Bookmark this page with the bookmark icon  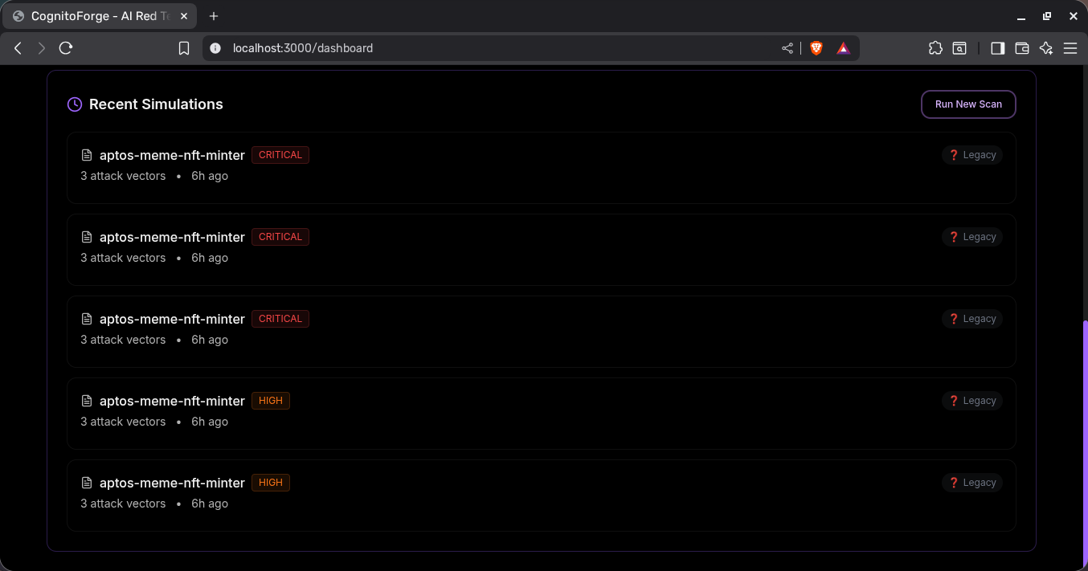(184, 48)
